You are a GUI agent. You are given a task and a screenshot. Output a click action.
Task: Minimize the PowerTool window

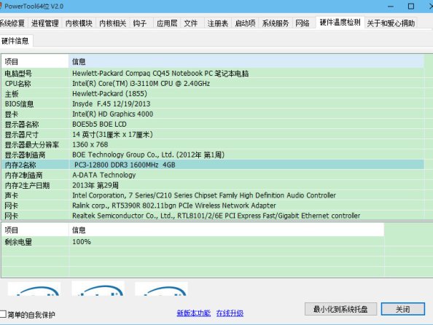tap(391, 7)
